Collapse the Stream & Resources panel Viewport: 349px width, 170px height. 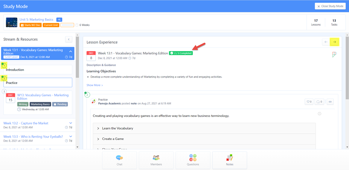click(69, 39)
